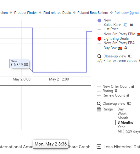140x154 pixels.
Task: Click the lock icon next to Rating
Action: tap(116, 91)
